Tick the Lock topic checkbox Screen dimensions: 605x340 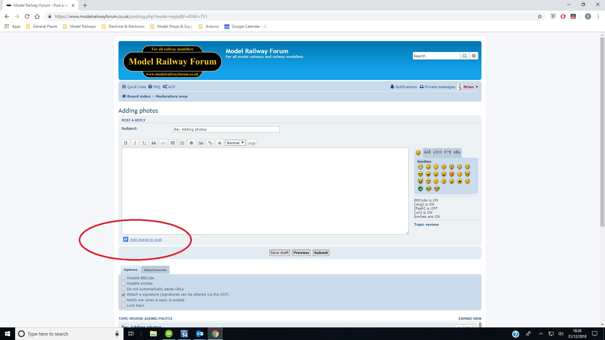(x=124, y=306)
